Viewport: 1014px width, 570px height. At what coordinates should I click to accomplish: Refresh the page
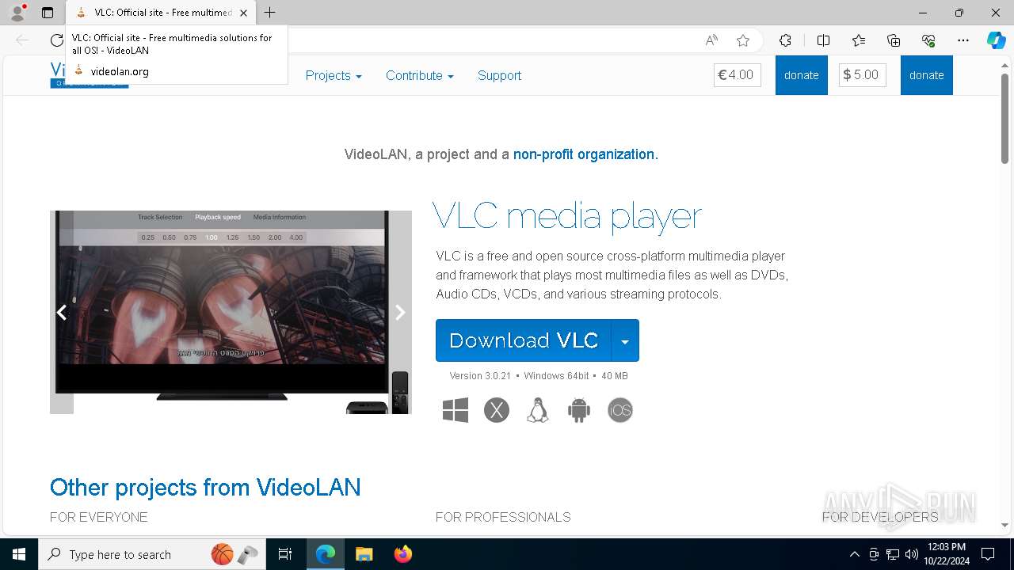56,40
